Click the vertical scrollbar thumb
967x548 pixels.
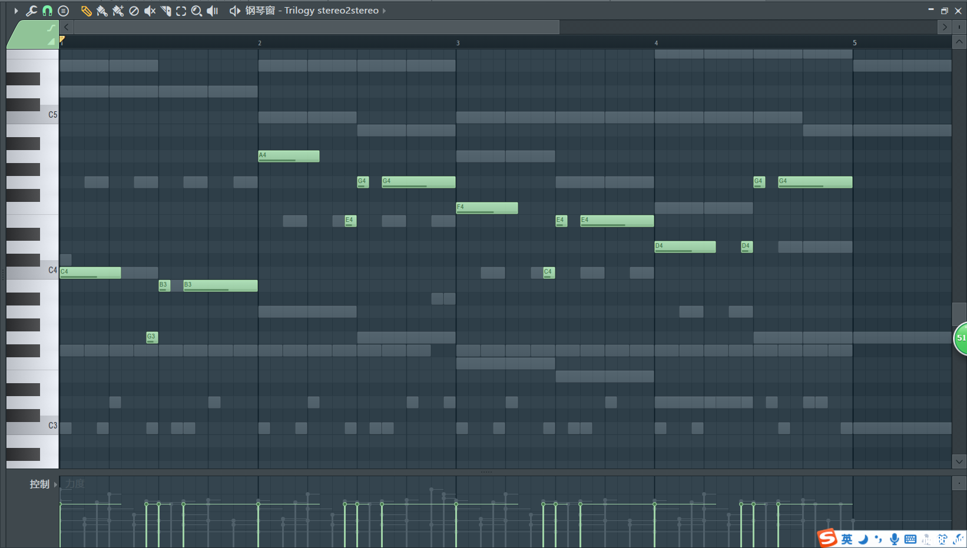coord(959,314)
